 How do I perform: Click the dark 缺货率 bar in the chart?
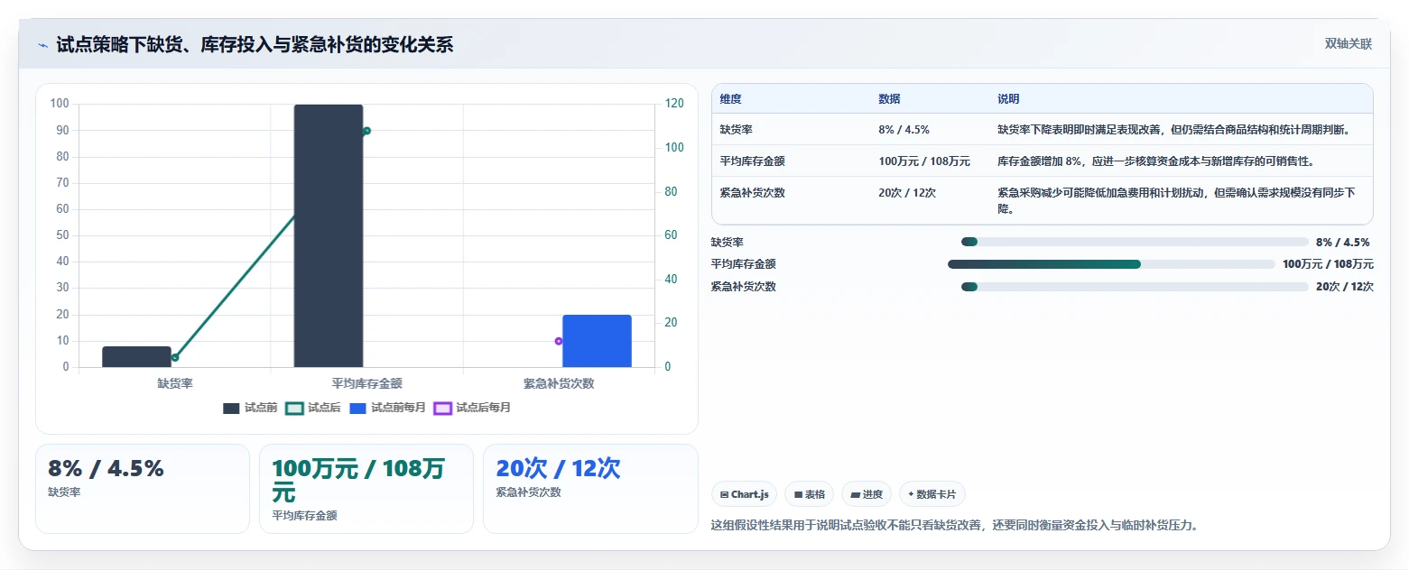tap(136, 357)
